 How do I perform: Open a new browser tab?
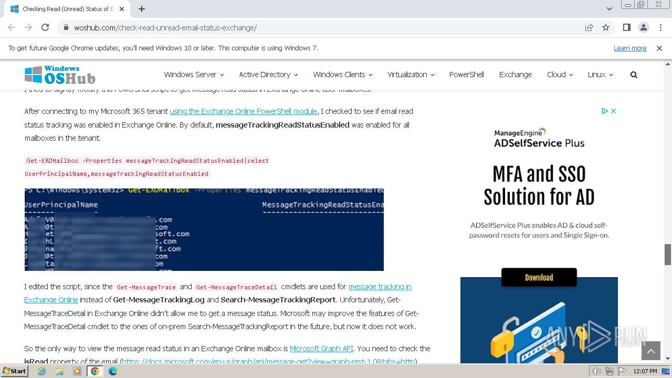141,9
